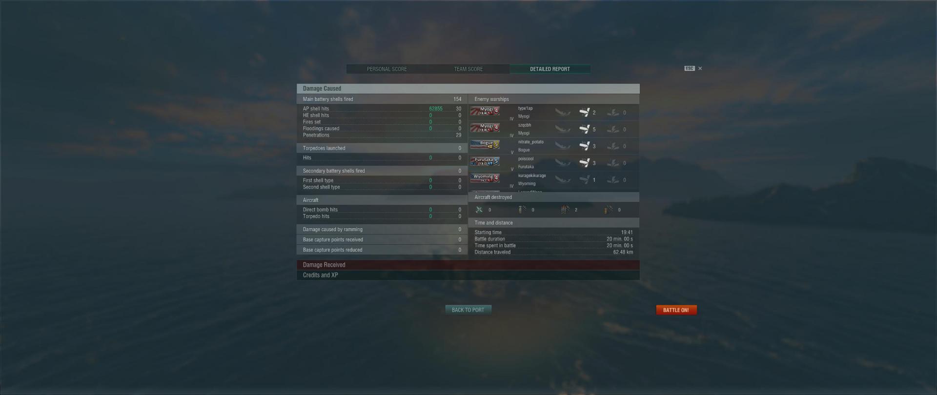
Task: Click the Back to Port button
Action: [468, 310]
